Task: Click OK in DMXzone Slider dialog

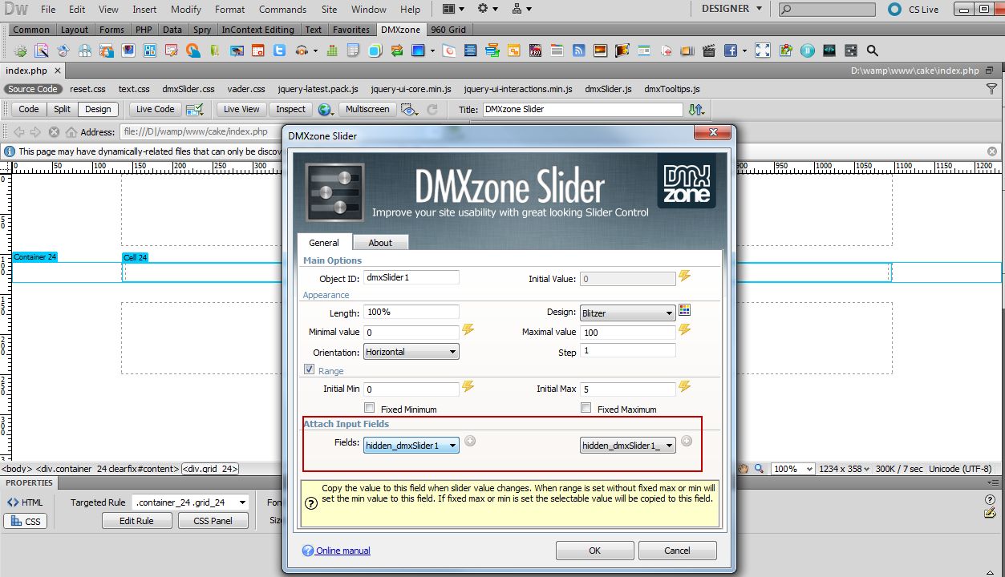Action: click(594, 551)
